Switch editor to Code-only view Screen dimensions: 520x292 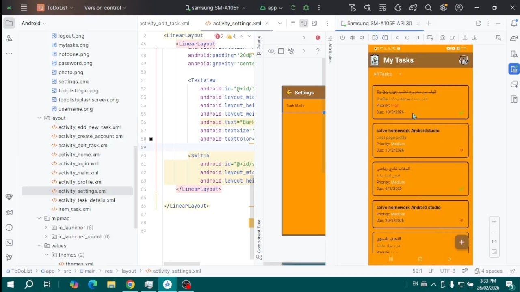pyautogui.click(x=293, y=24)
